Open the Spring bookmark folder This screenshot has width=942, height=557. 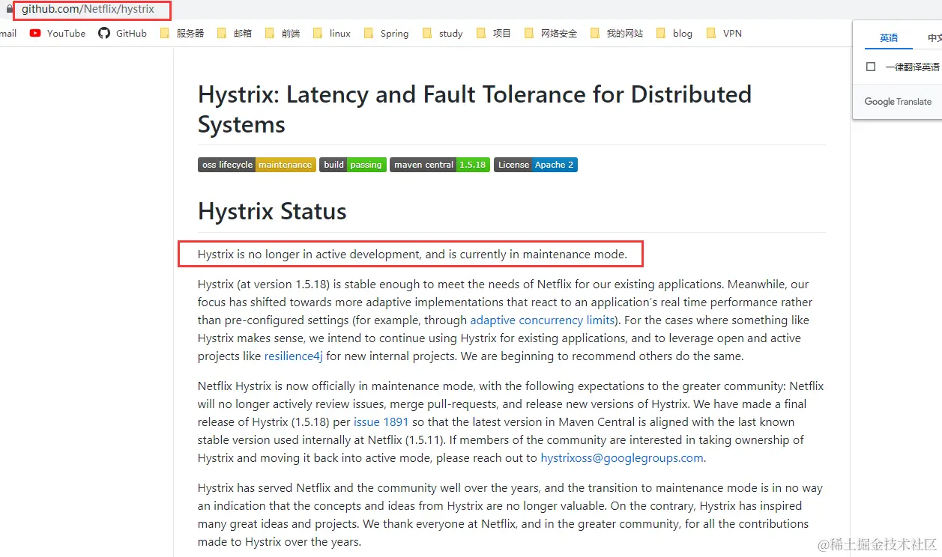click(x=387, y=33)
